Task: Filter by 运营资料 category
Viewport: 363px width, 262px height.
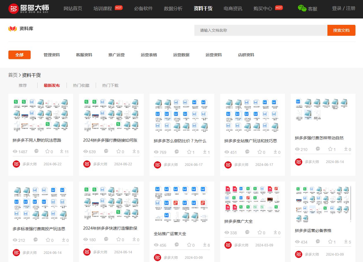Action: [214, 55]
